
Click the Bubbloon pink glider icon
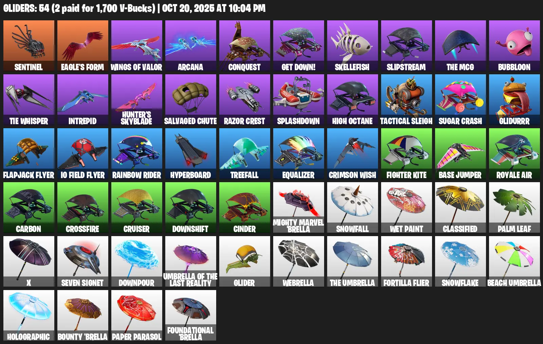[514, 45]
